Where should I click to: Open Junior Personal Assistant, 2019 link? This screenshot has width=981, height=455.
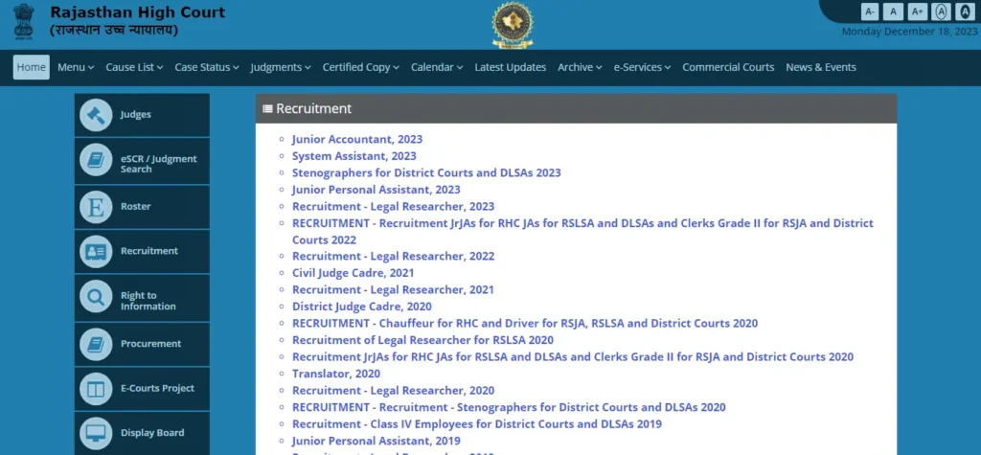point(376,442)
